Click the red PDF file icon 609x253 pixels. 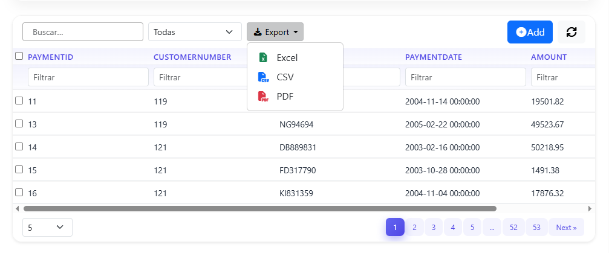(x=263, y=96)
